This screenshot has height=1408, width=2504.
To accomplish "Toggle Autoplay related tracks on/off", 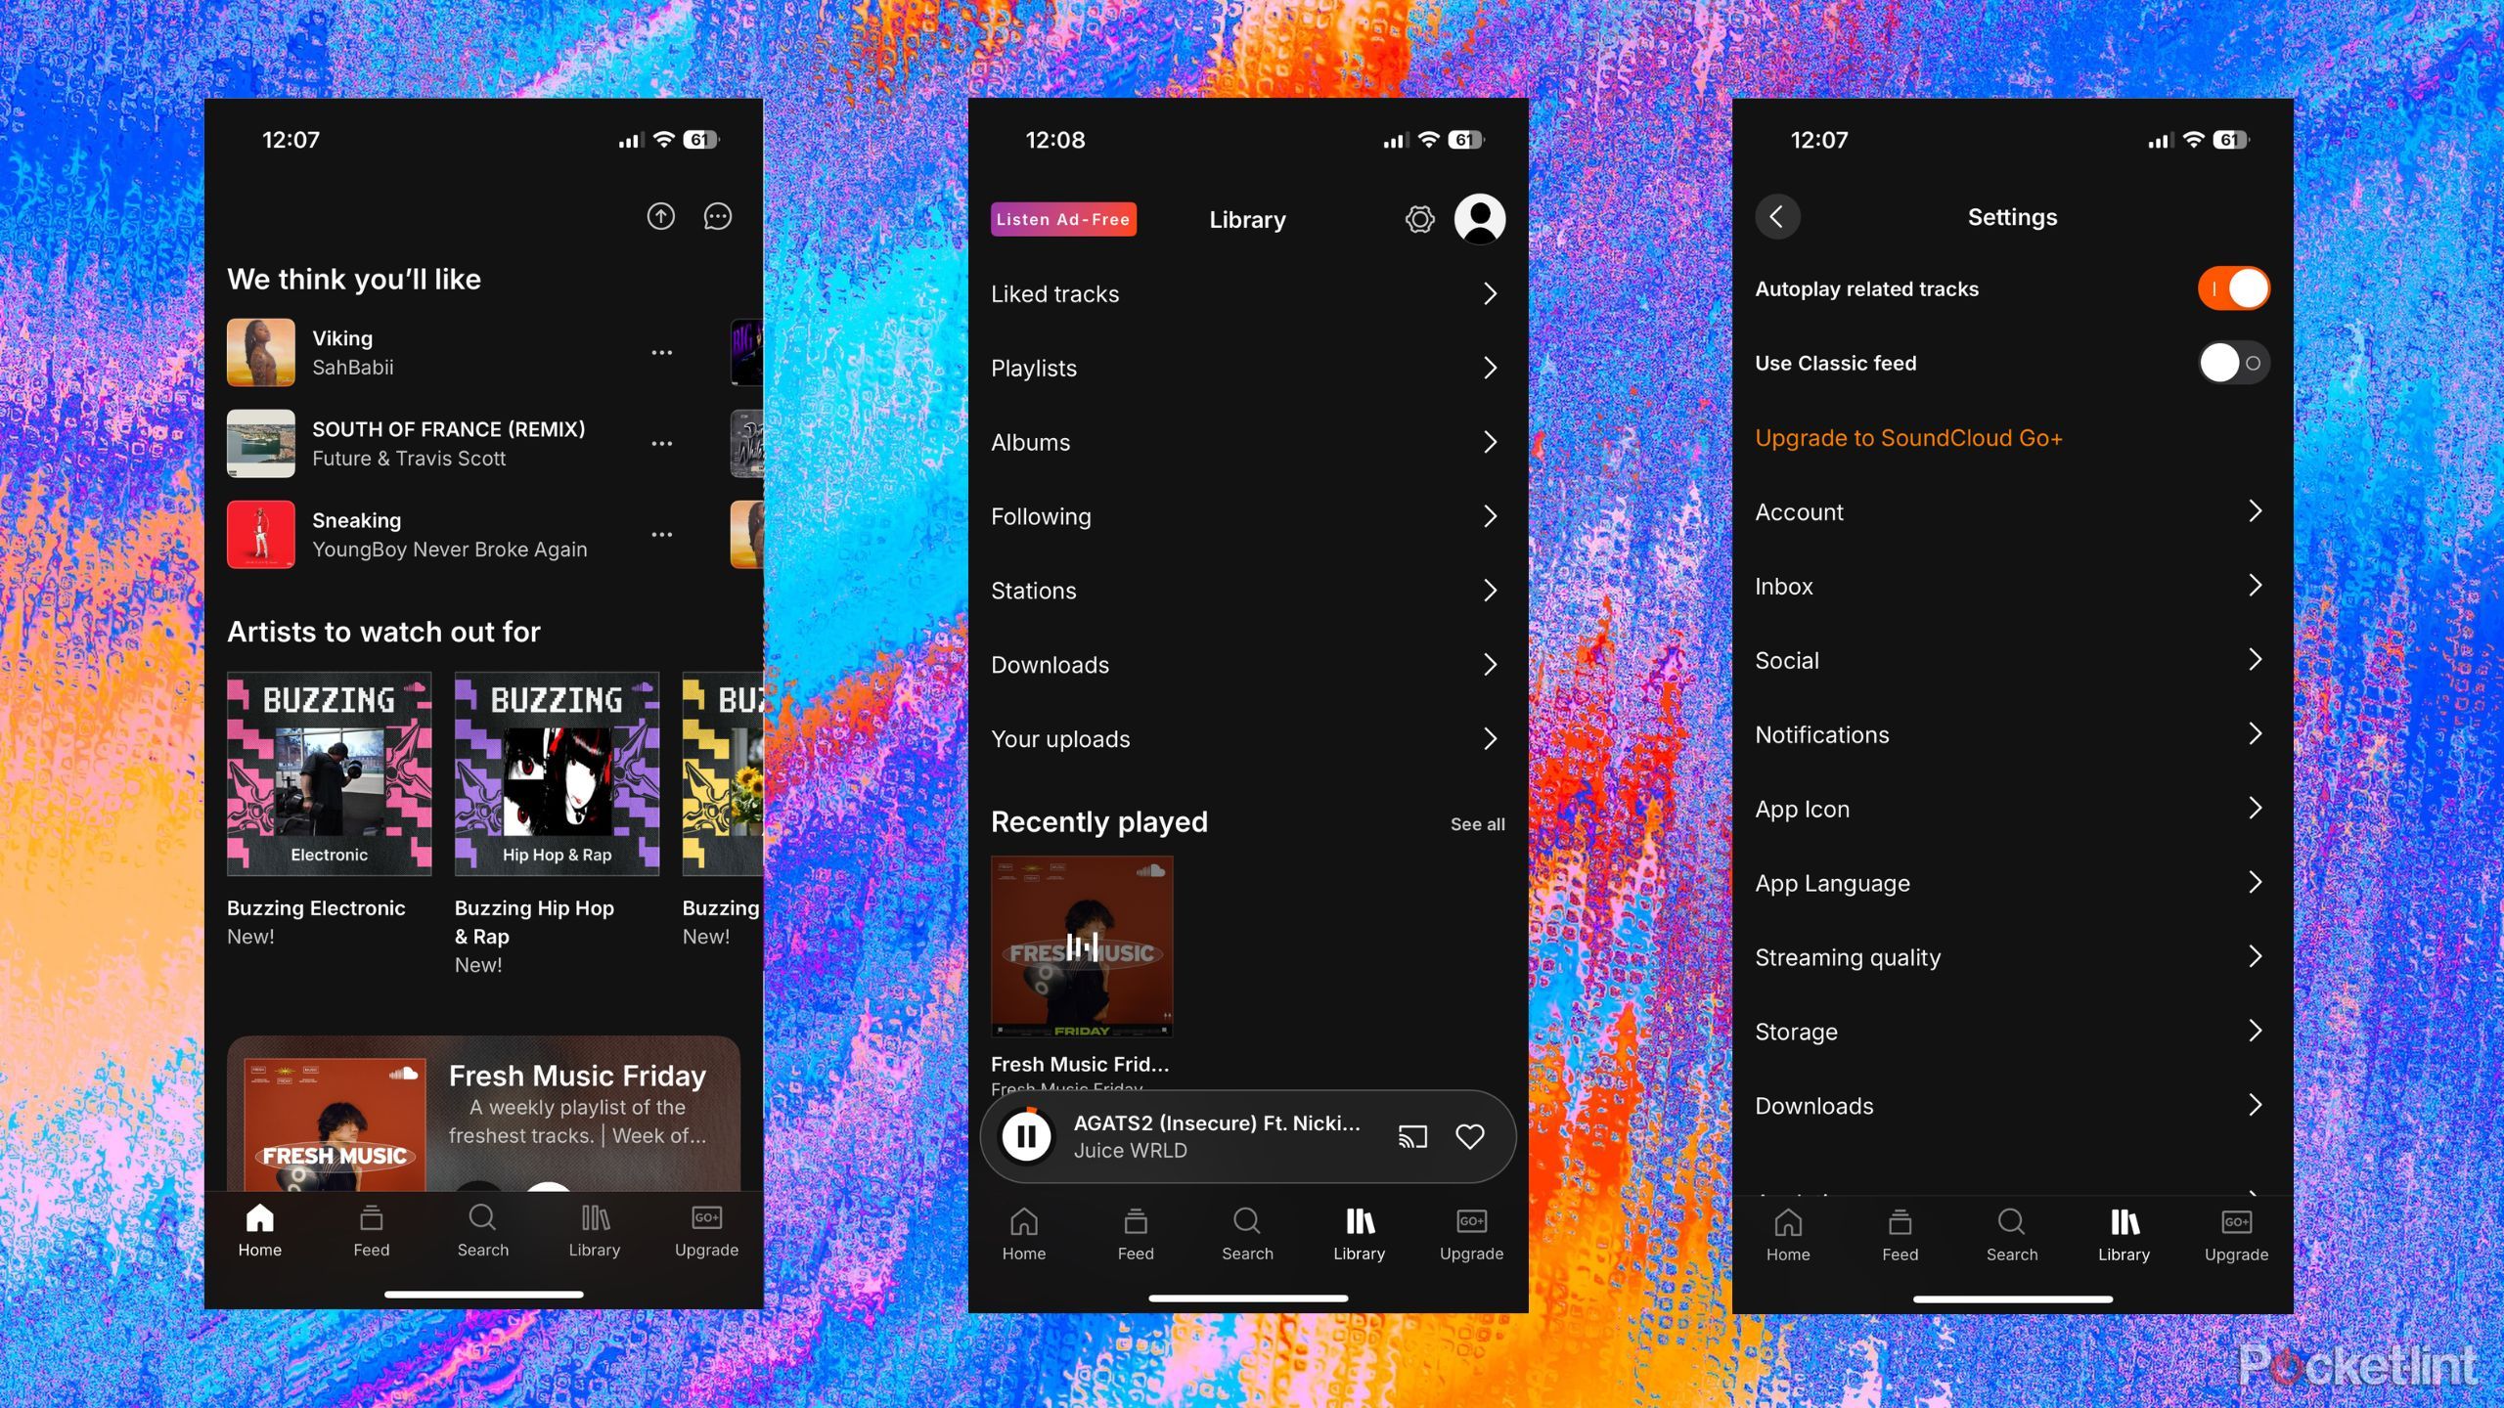I will coord(2232,288).
